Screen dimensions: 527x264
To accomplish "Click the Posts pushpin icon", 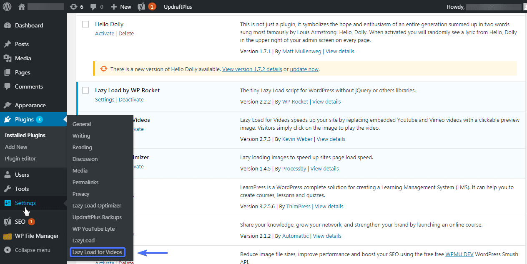I will [8, 44].
